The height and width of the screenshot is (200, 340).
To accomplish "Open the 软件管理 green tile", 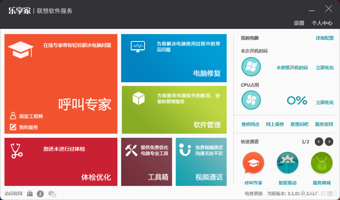I will tap(174, 110).
